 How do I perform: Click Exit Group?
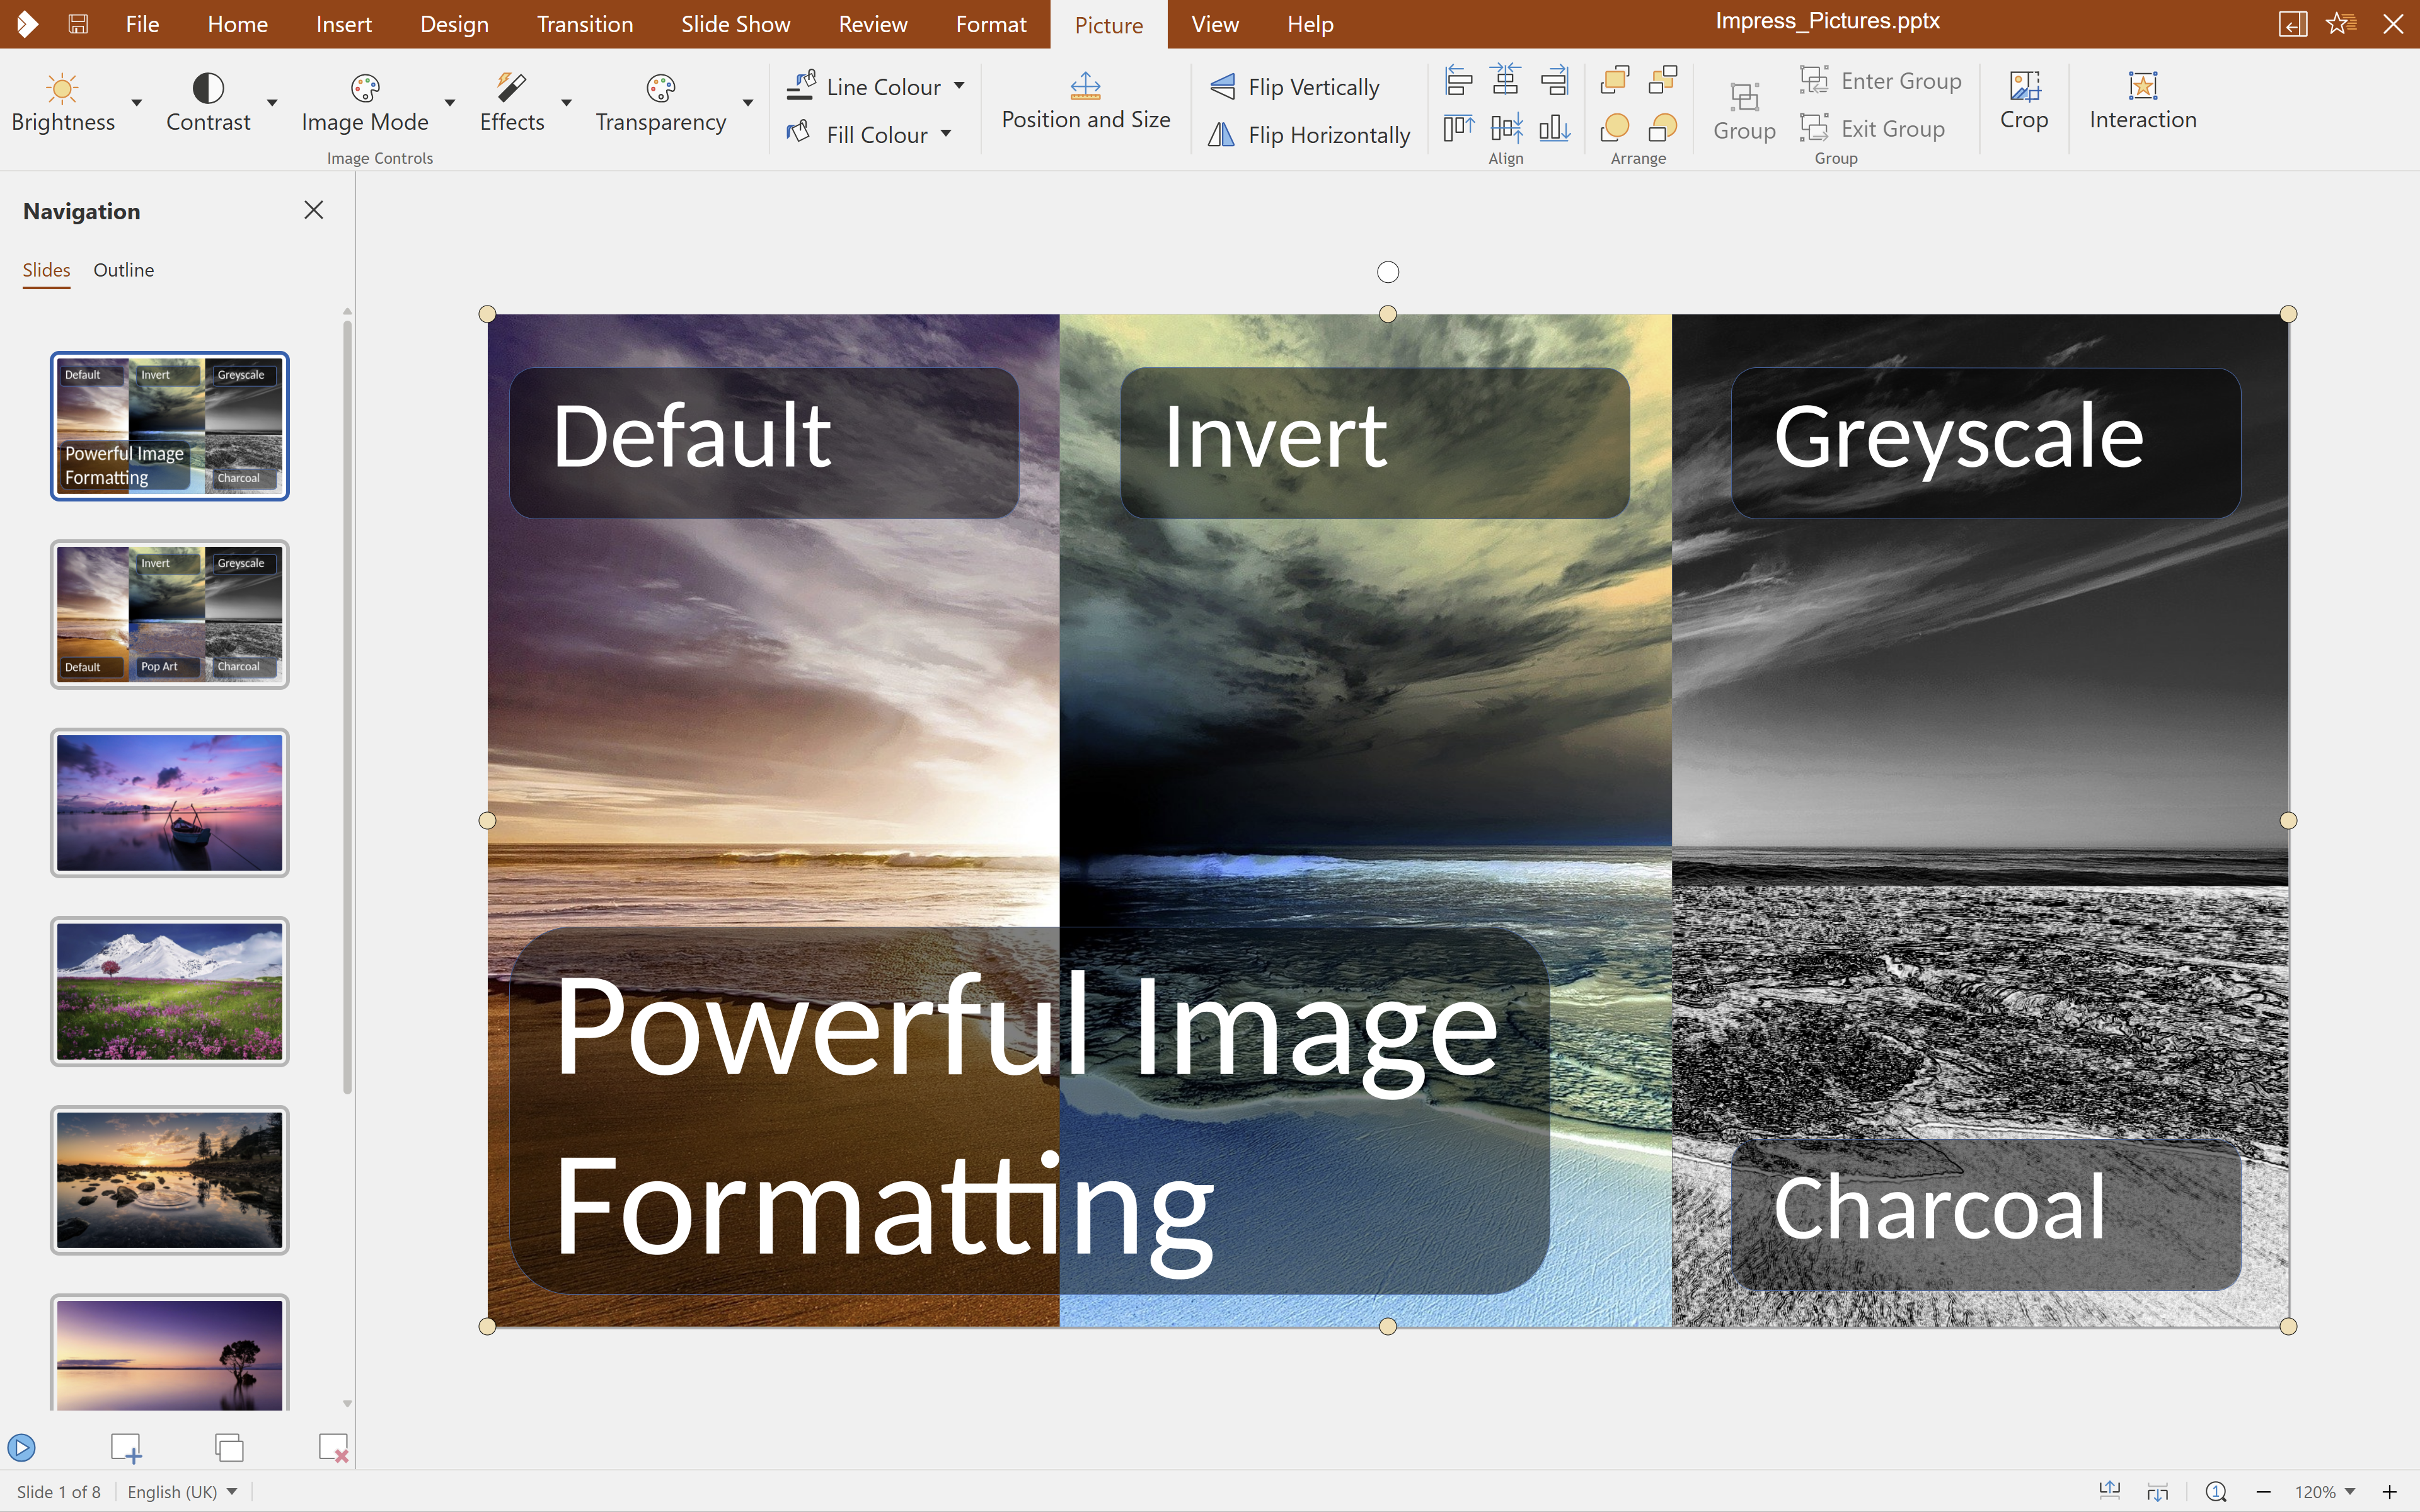point(1872,128)
